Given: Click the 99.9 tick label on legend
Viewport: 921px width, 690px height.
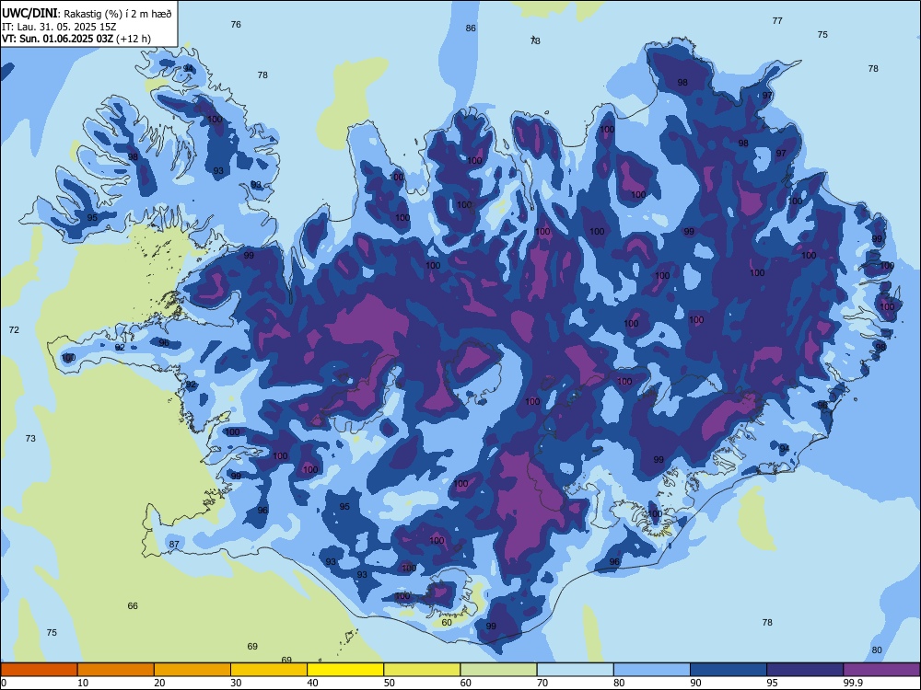Looking at the screenshot, I should [853, 683].
